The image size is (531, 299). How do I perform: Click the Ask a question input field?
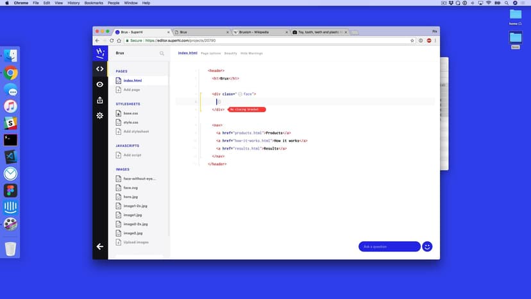click(x=389, y=246)
